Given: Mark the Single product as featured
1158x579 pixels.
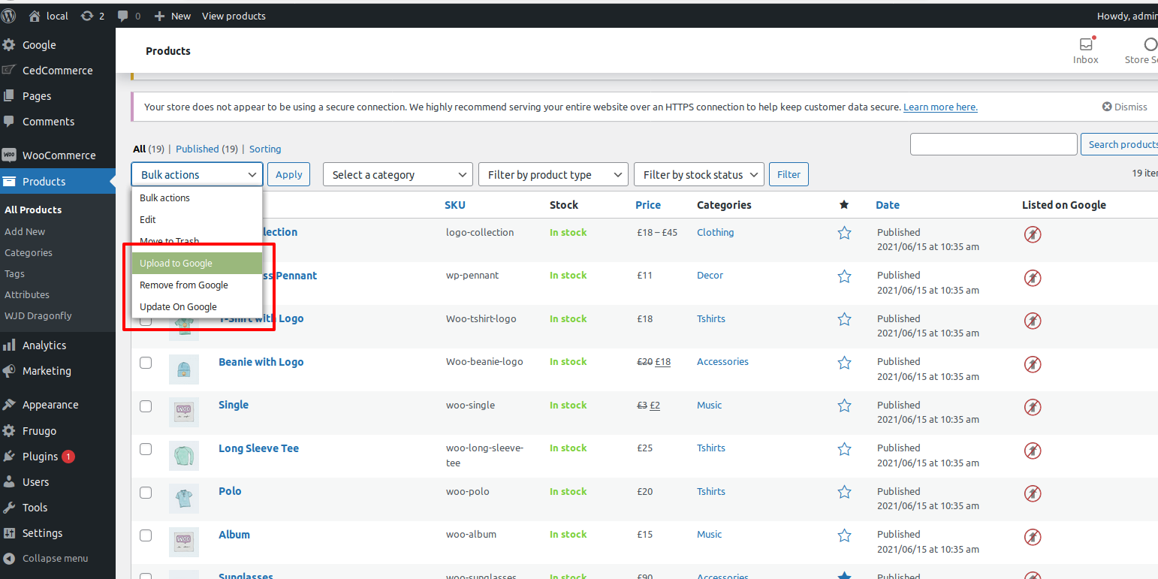Looking at the screenshot, I should click(844, 406).
